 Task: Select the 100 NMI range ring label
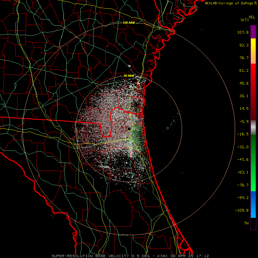129,23
